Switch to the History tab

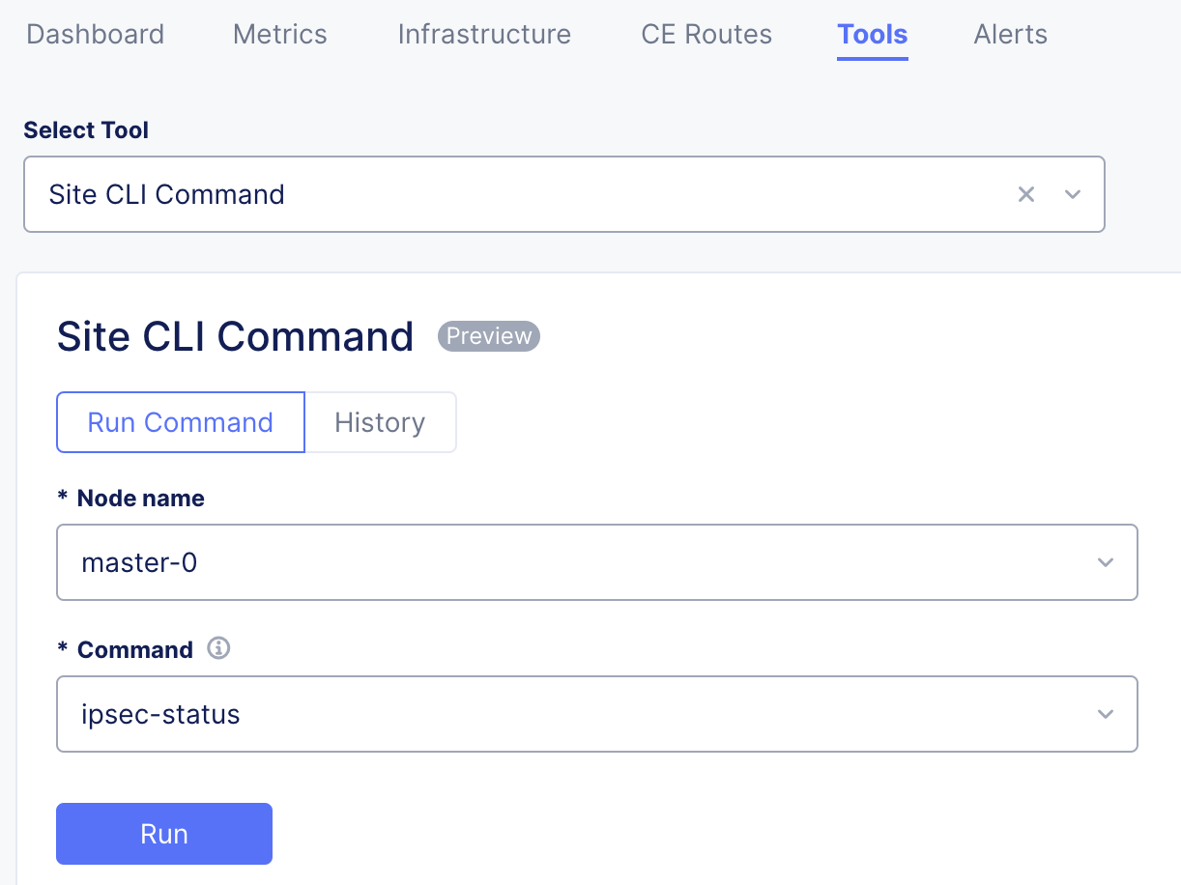coord(379,422)
